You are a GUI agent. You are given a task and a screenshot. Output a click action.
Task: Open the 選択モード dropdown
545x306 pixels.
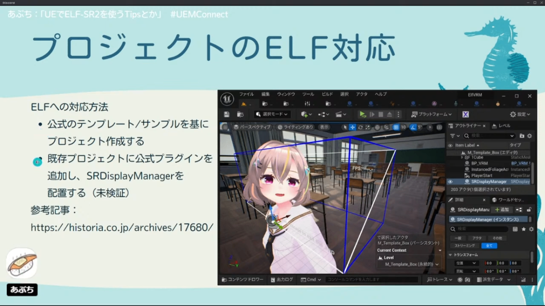272,114
